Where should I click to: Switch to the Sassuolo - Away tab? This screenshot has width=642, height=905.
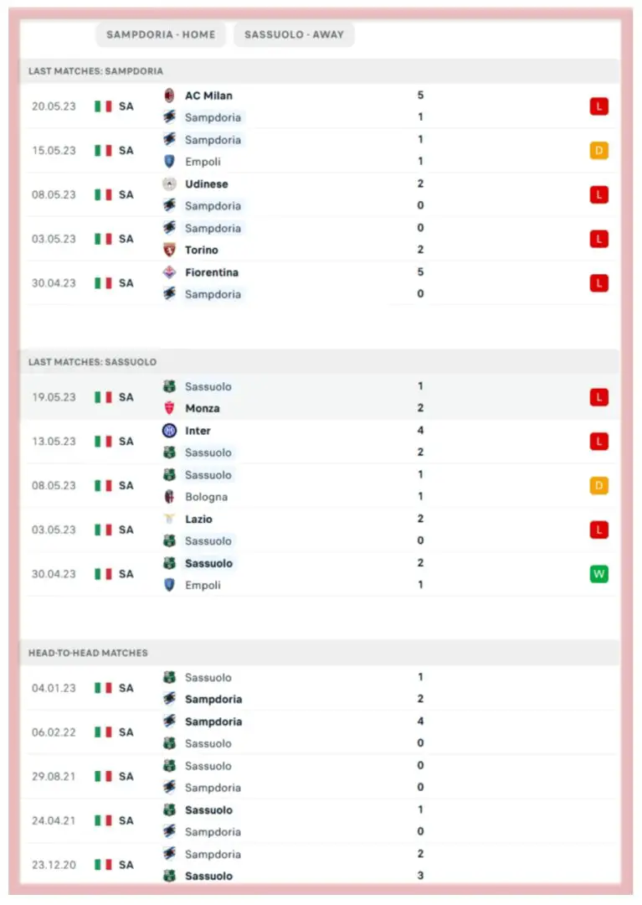(x=294, y=35)
